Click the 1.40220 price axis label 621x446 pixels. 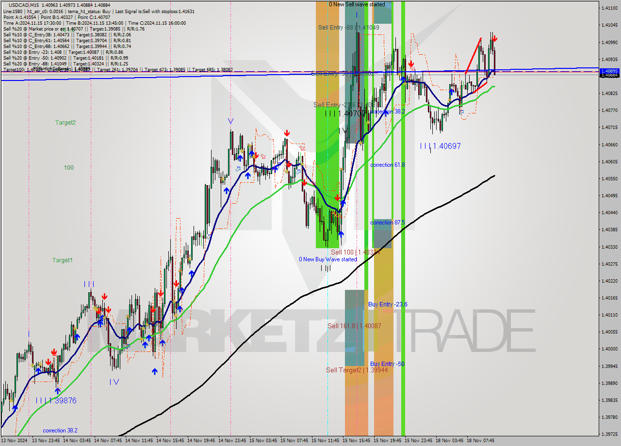click(x=609, y=281)
